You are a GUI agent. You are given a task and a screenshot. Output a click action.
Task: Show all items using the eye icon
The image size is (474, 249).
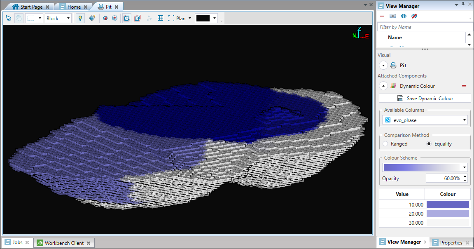404,16
